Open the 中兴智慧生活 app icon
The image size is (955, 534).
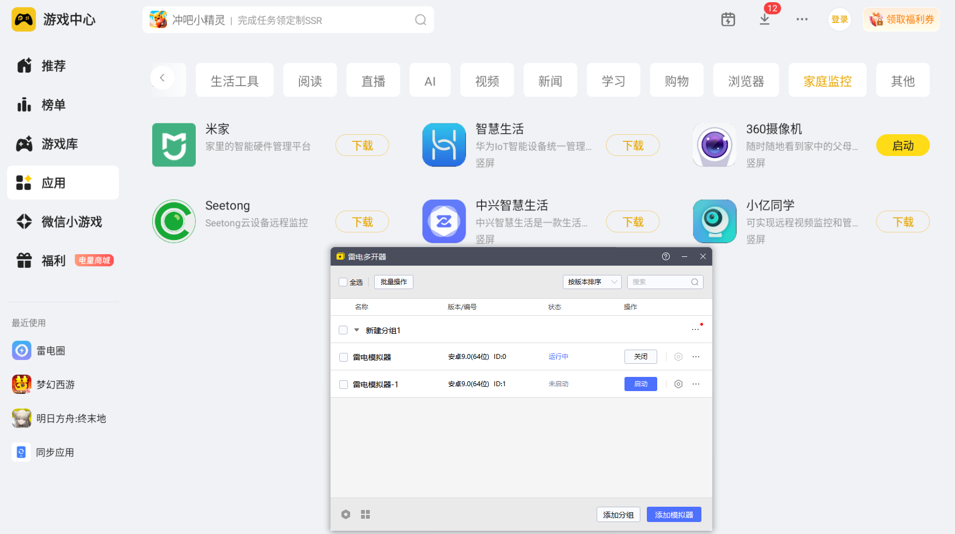(x=444, y=221)
